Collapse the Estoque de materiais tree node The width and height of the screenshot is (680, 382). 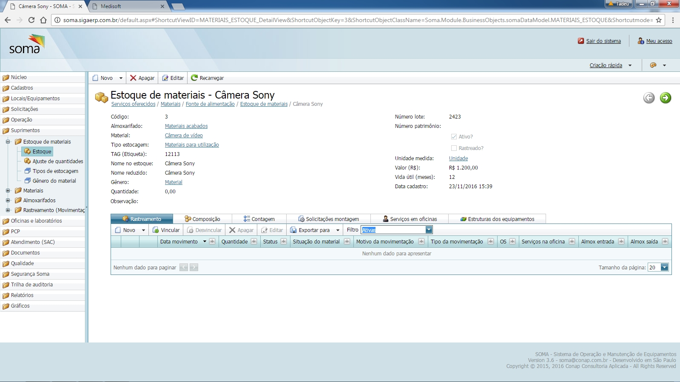(8, 141)
